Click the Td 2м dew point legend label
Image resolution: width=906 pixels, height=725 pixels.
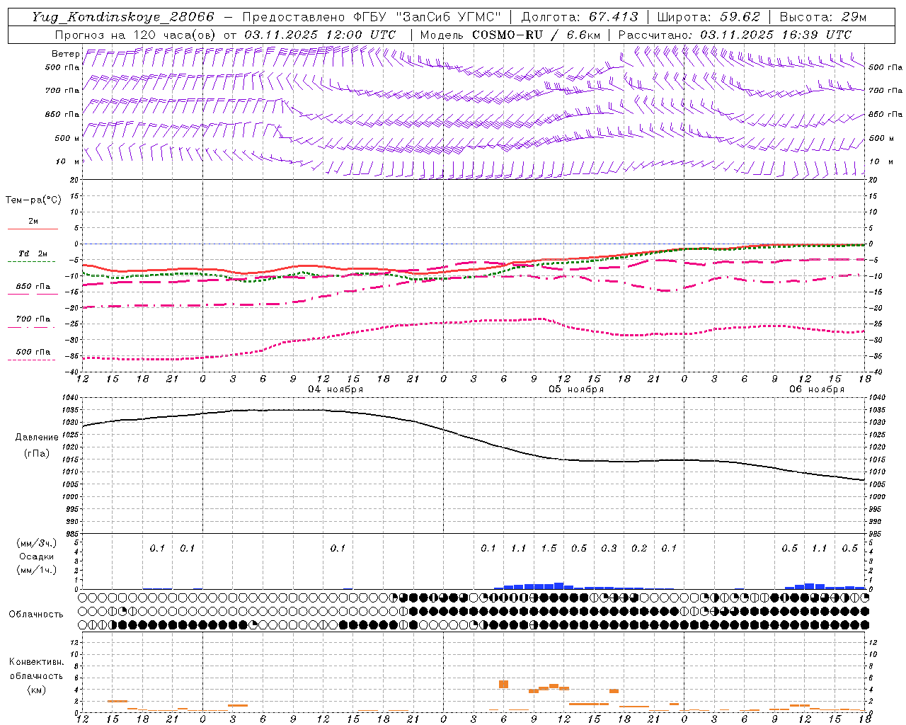tap(33, 253)
